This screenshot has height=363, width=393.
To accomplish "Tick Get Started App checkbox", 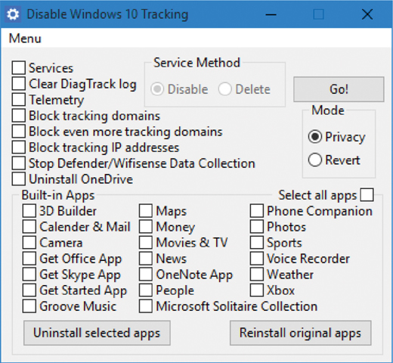I will 29,290.
